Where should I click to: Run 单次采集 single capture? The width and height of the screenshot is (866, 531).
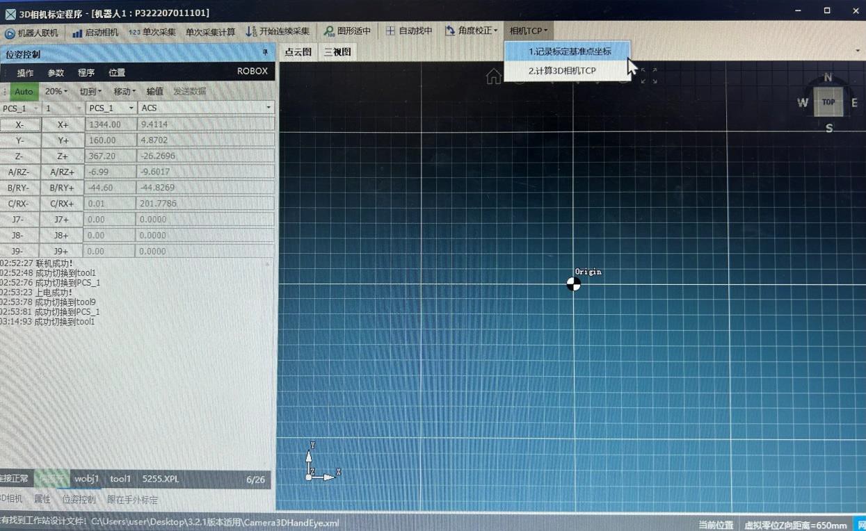point(152,32)
